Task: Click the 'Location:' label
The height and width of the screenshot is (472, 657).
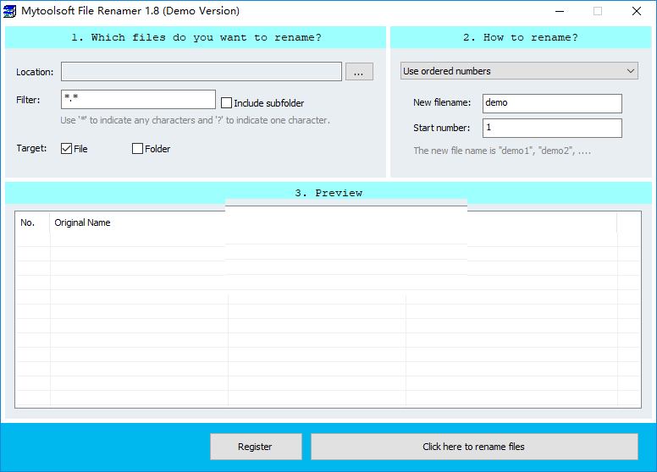Action: click(35, 72)
